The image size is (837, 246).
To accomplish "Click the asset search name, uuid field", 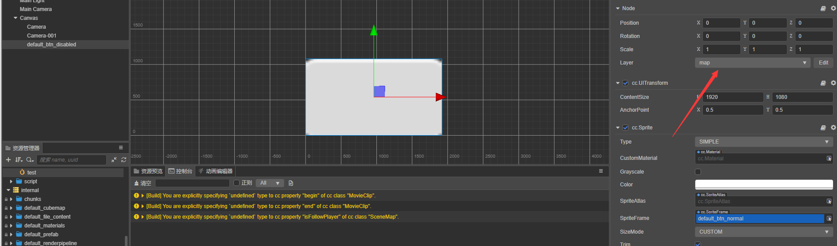I will point(72,160).
